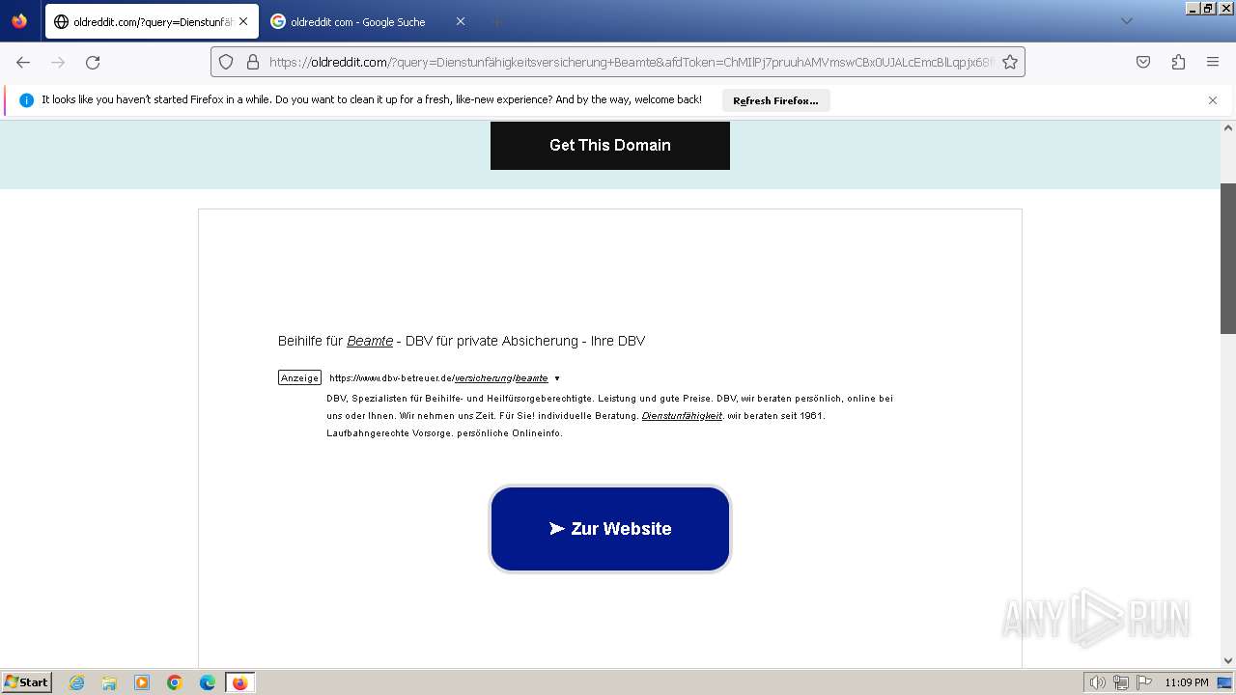This screenshot has width=1236, height=695.
Task: Click the DBV ad description text
Action: click(609, 415)
